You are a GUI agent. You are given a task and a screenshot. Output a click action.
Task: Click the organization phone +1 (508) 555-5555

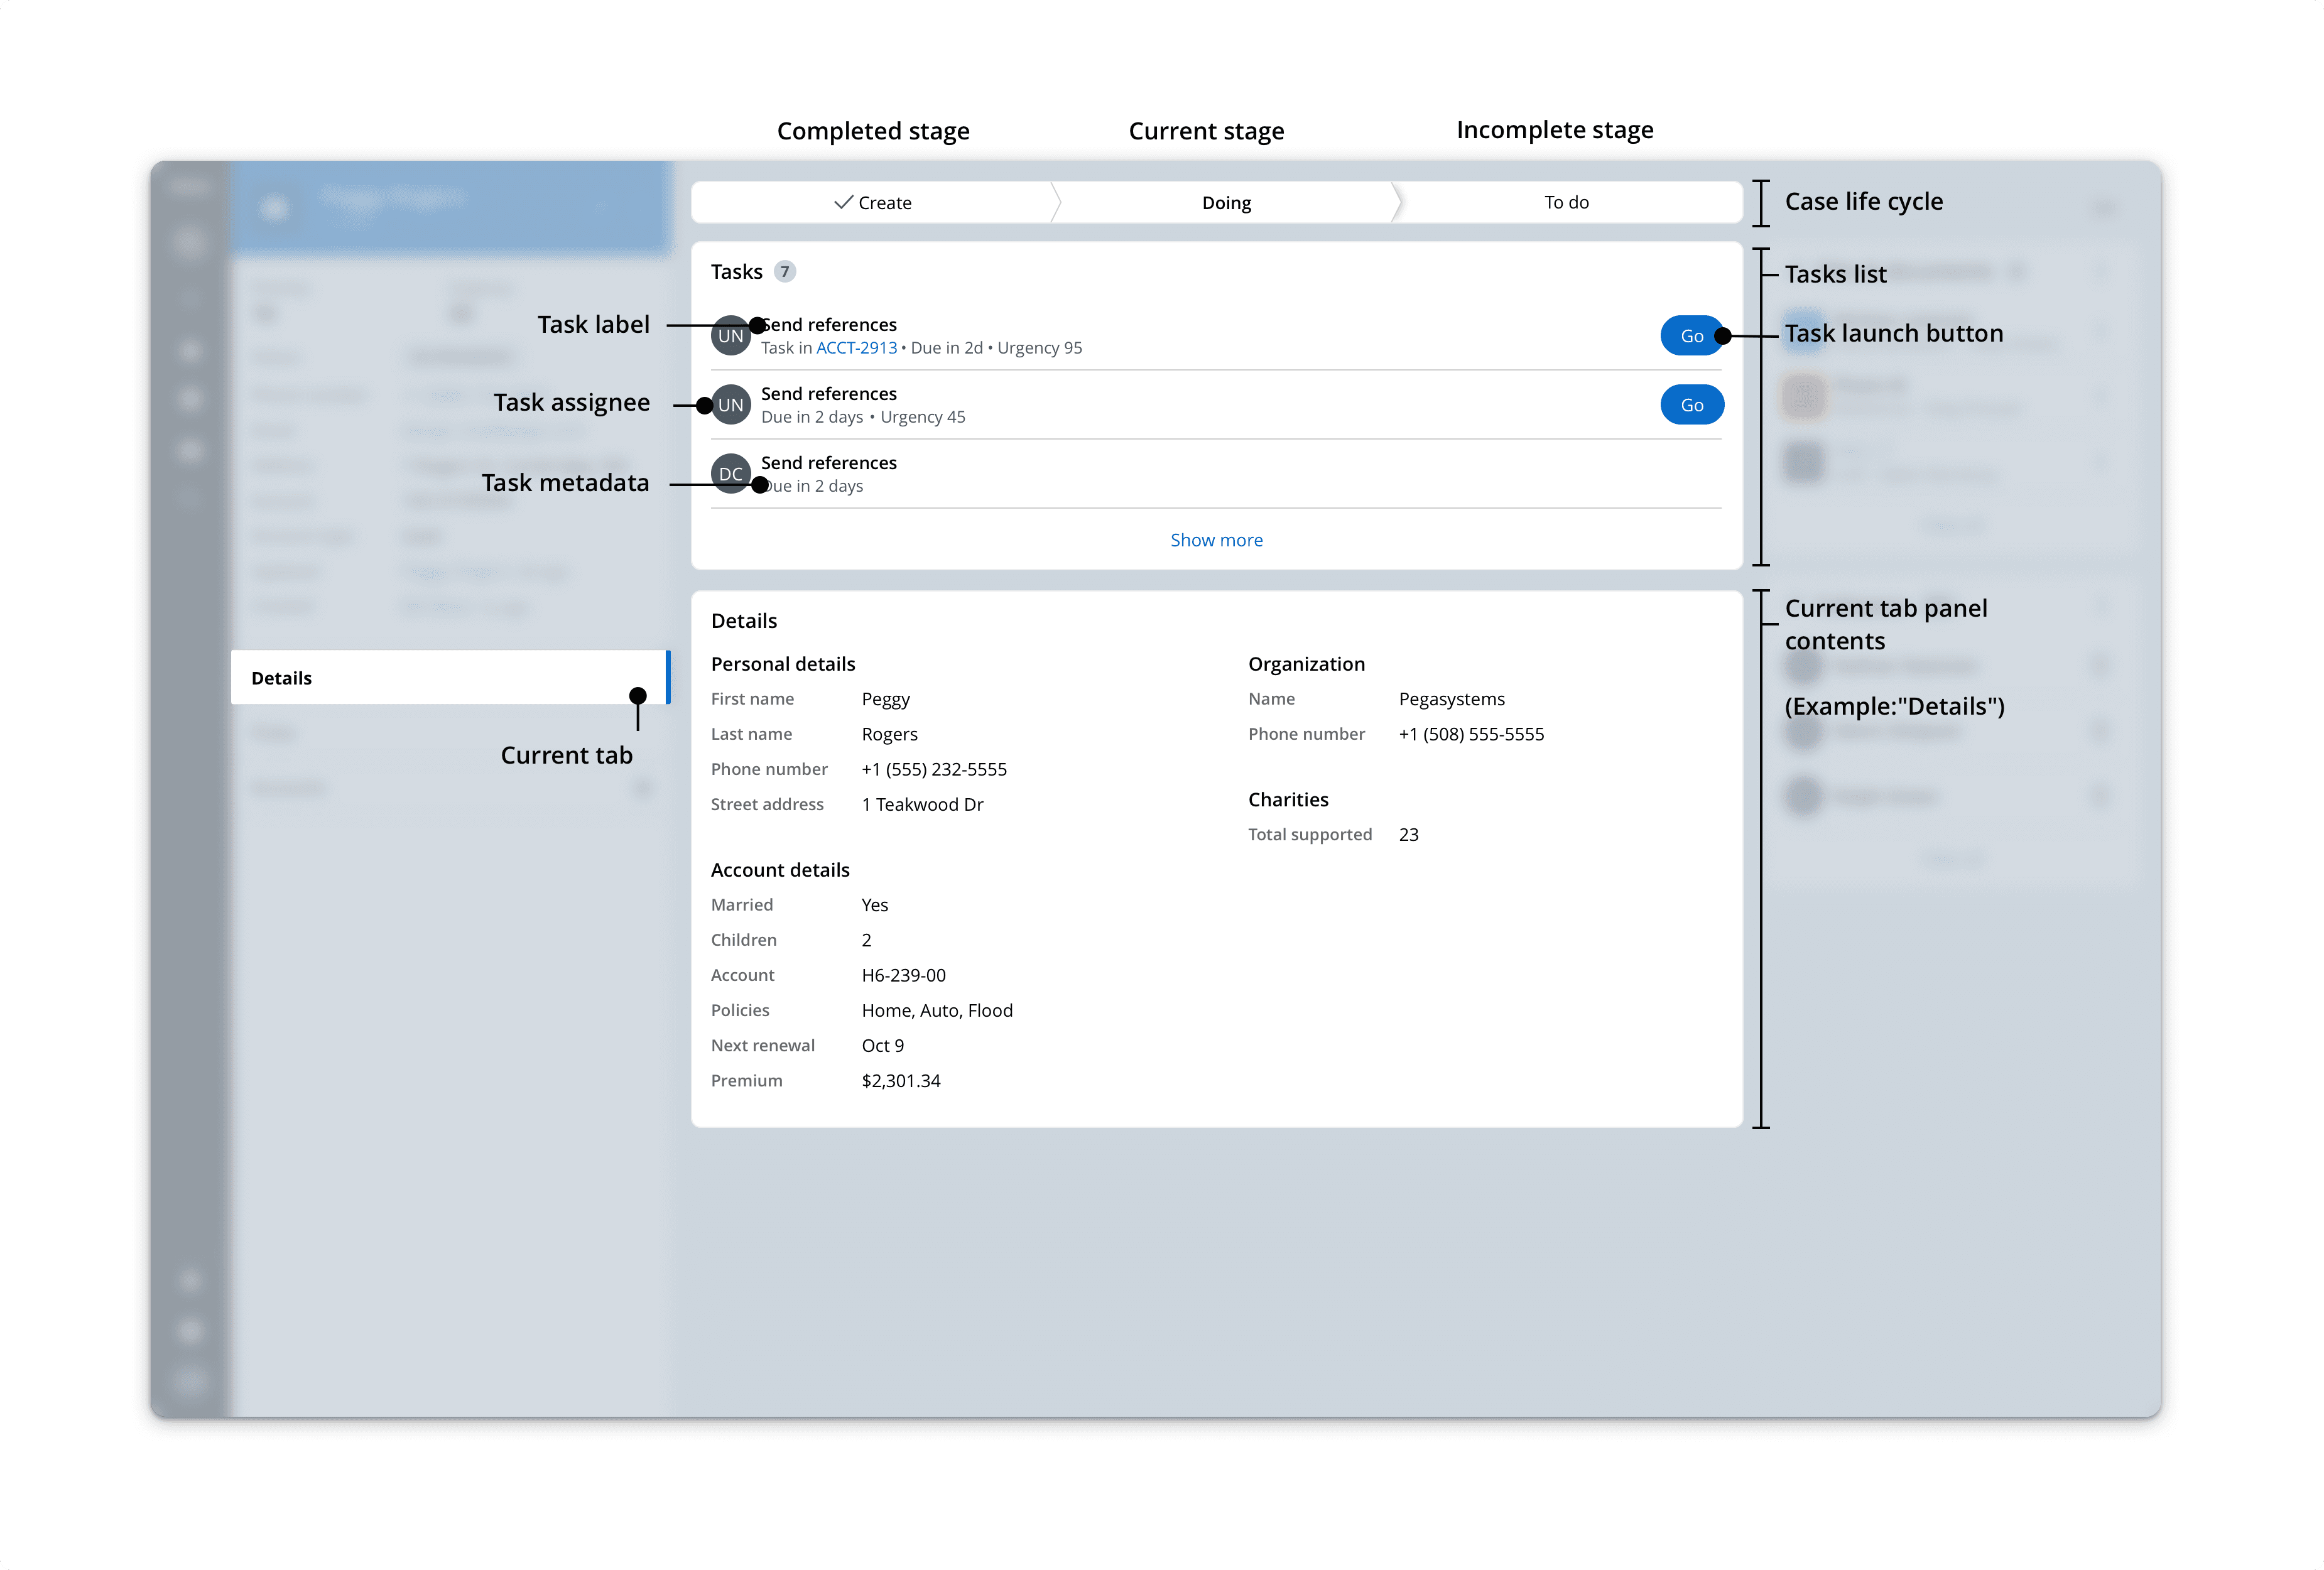click(x=1471, y=734)
